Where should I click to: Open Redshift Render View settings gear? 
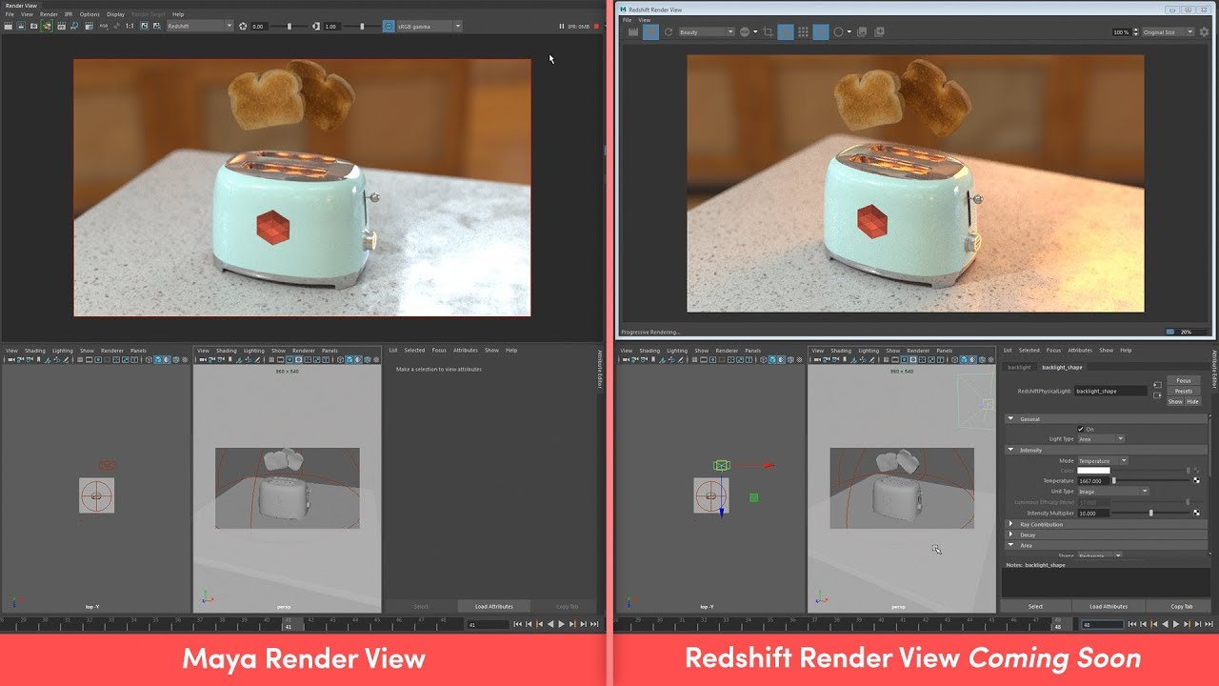click(1204, 32)
